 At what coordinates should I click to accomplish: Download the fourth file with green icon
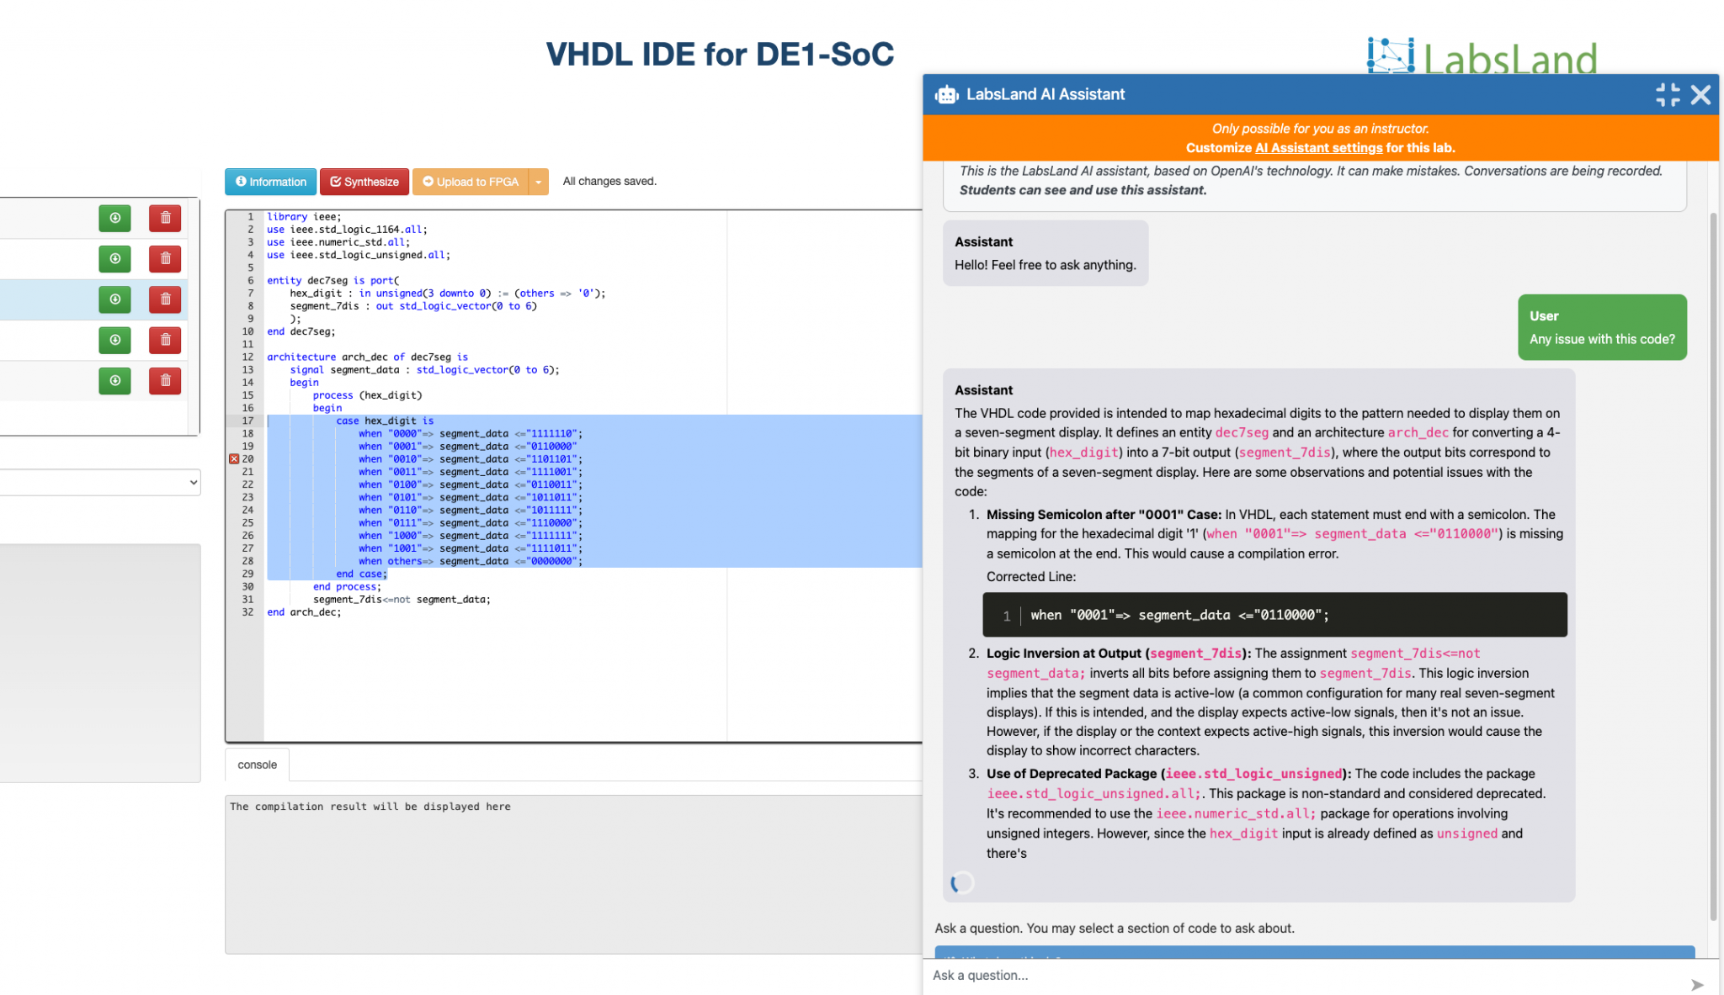(114, 340)
